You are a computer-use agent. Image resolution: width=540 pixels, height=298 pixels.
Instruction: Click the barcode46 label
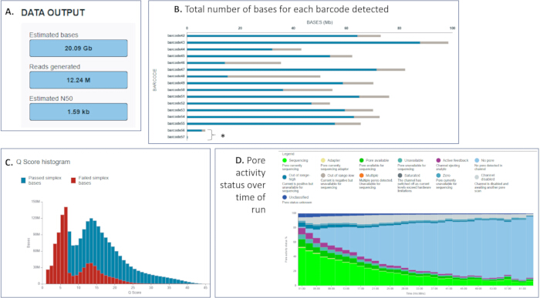[177, 62]
